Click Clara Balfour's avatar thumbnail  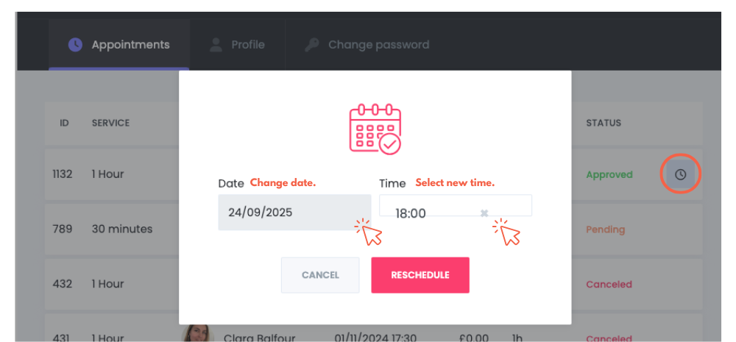[197, 334]
